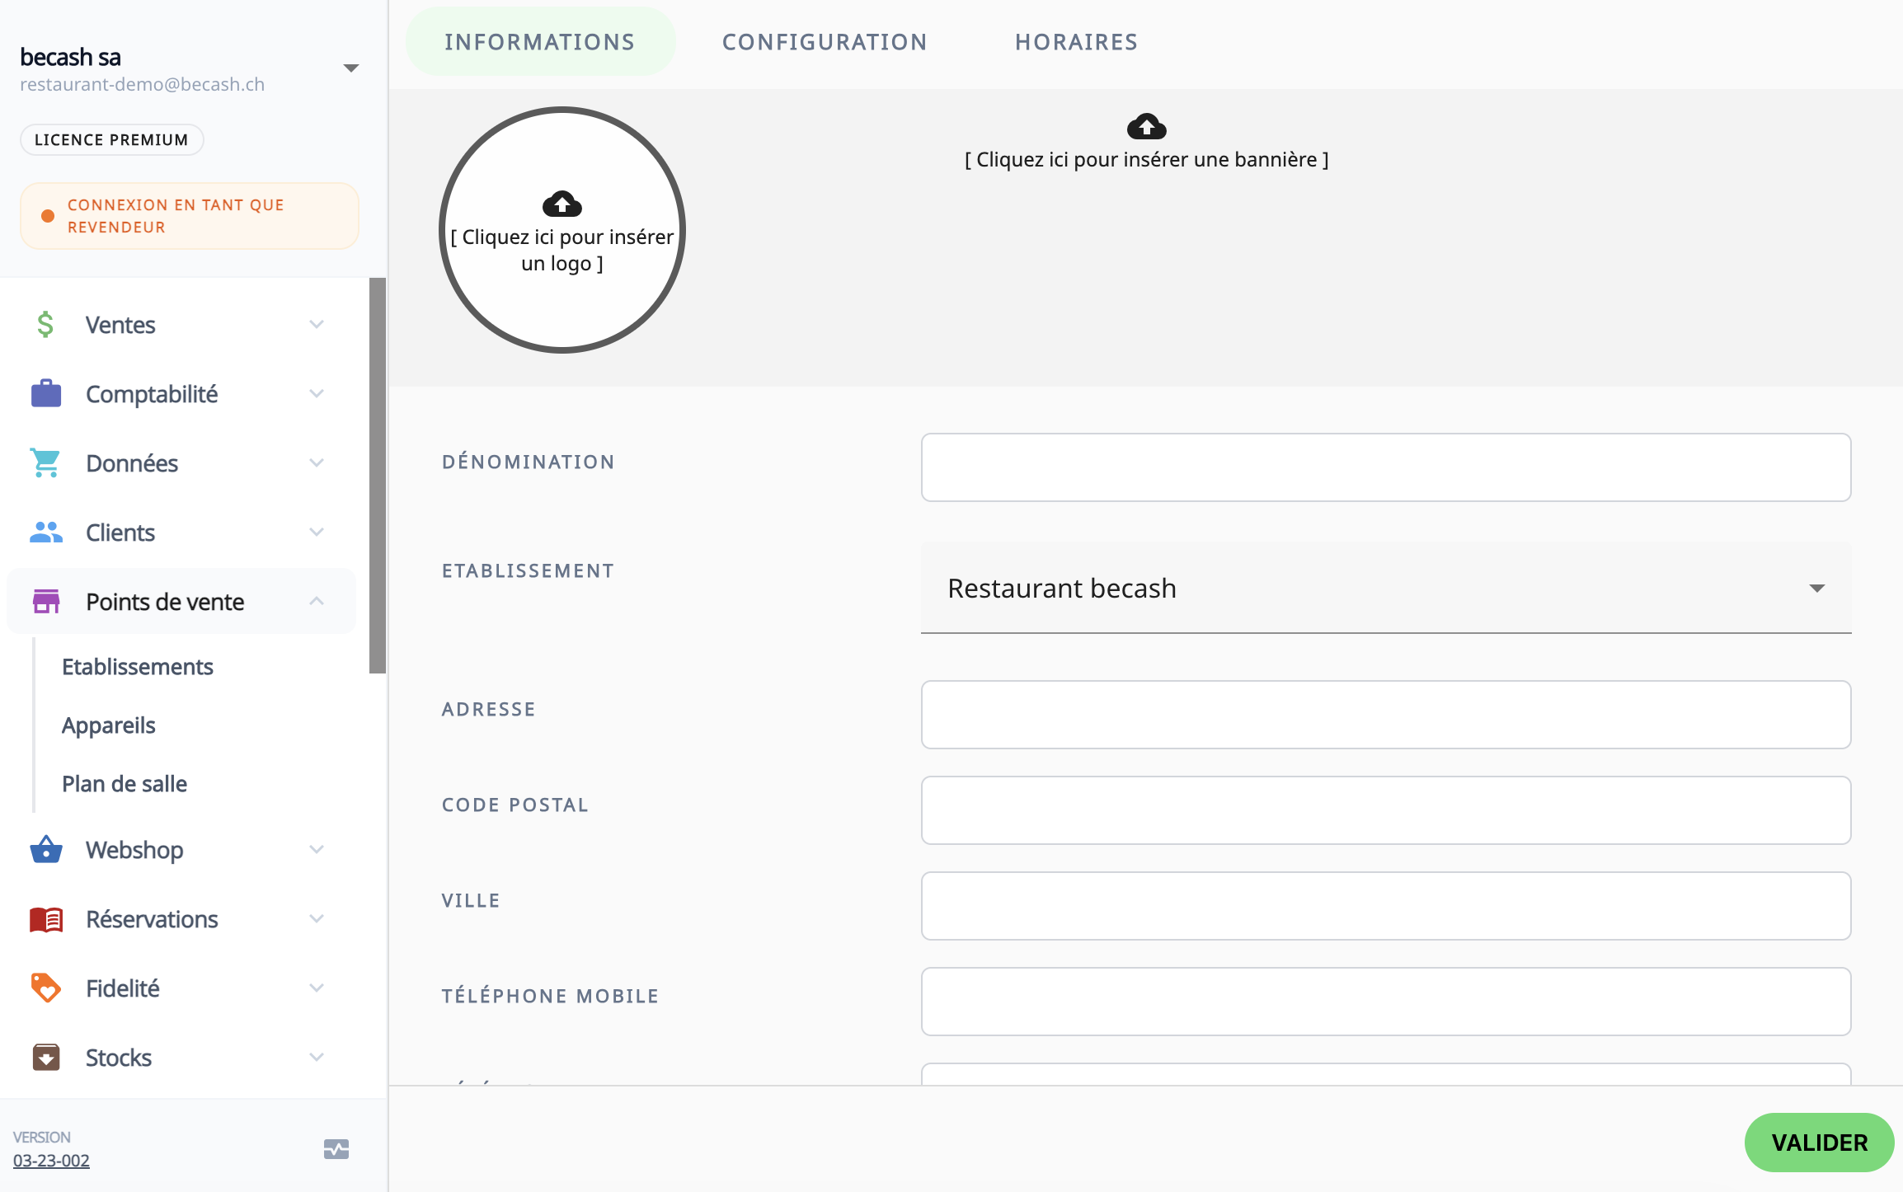The image size is (1903, 1192).
Task: Open the Plan de salle submenu item
Action: (125, 784)
